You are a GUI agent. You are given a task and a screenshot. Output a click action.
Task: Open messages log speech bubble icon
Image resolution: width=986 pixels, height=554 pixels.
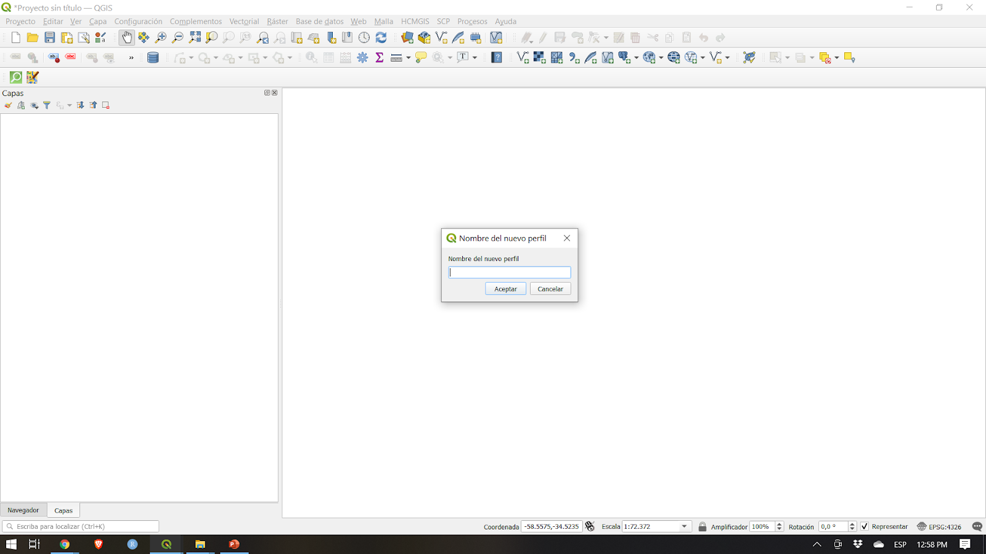[977, 526]
